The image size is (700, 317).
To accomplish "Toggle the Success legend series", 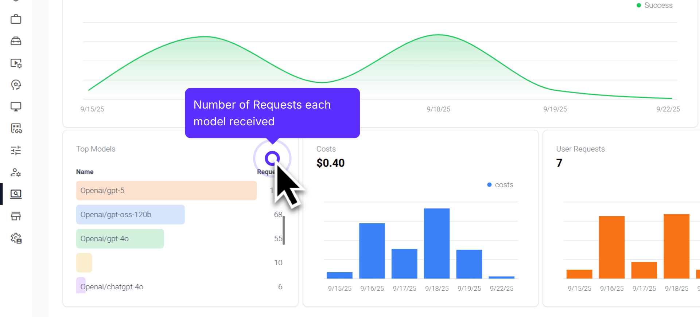I will (x=654, y=5).
